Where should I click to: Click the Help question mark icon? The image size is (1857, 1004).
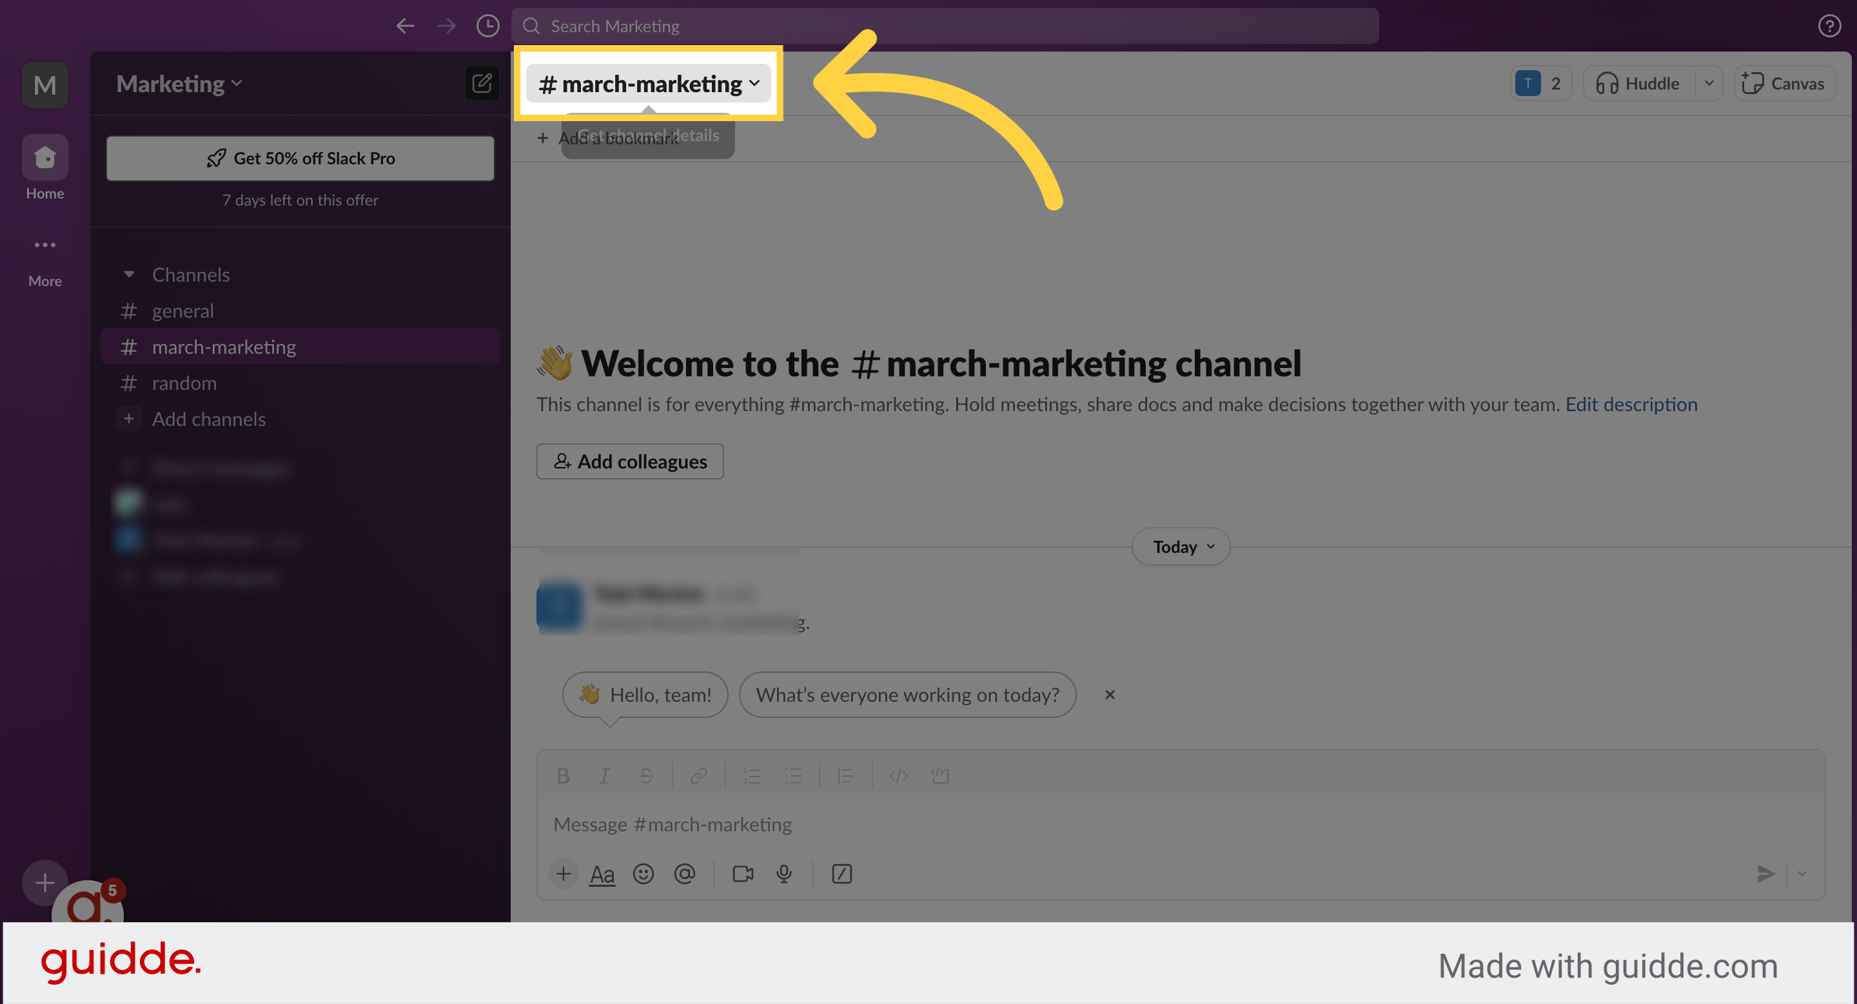(1829, 25)
